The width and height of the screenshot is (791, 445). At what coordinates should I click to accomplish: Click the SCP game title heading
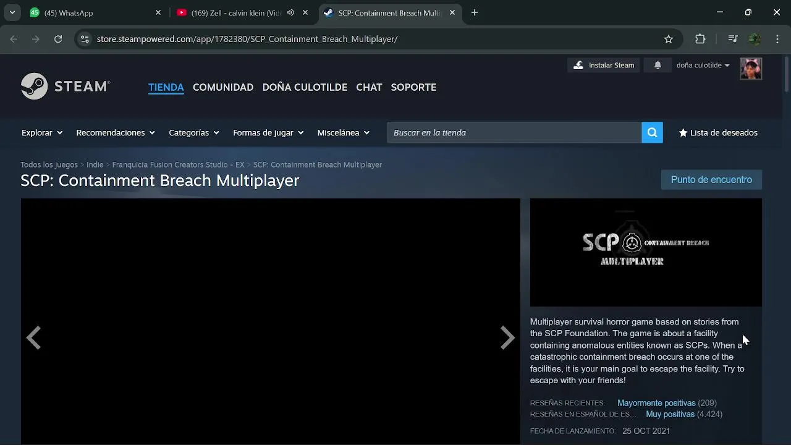pos(159,180)
